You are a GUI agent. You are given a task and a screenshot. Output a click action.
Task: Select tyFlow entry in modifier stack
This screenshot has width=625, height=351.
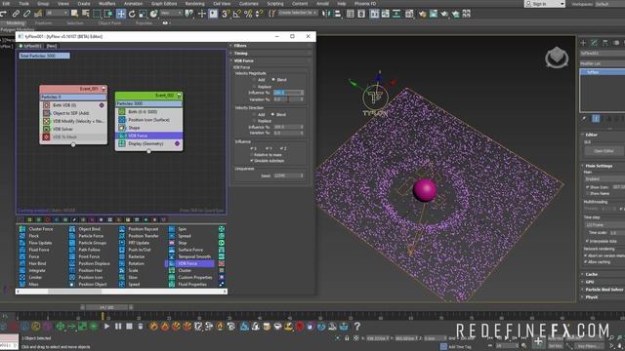[x=603, y=72]
